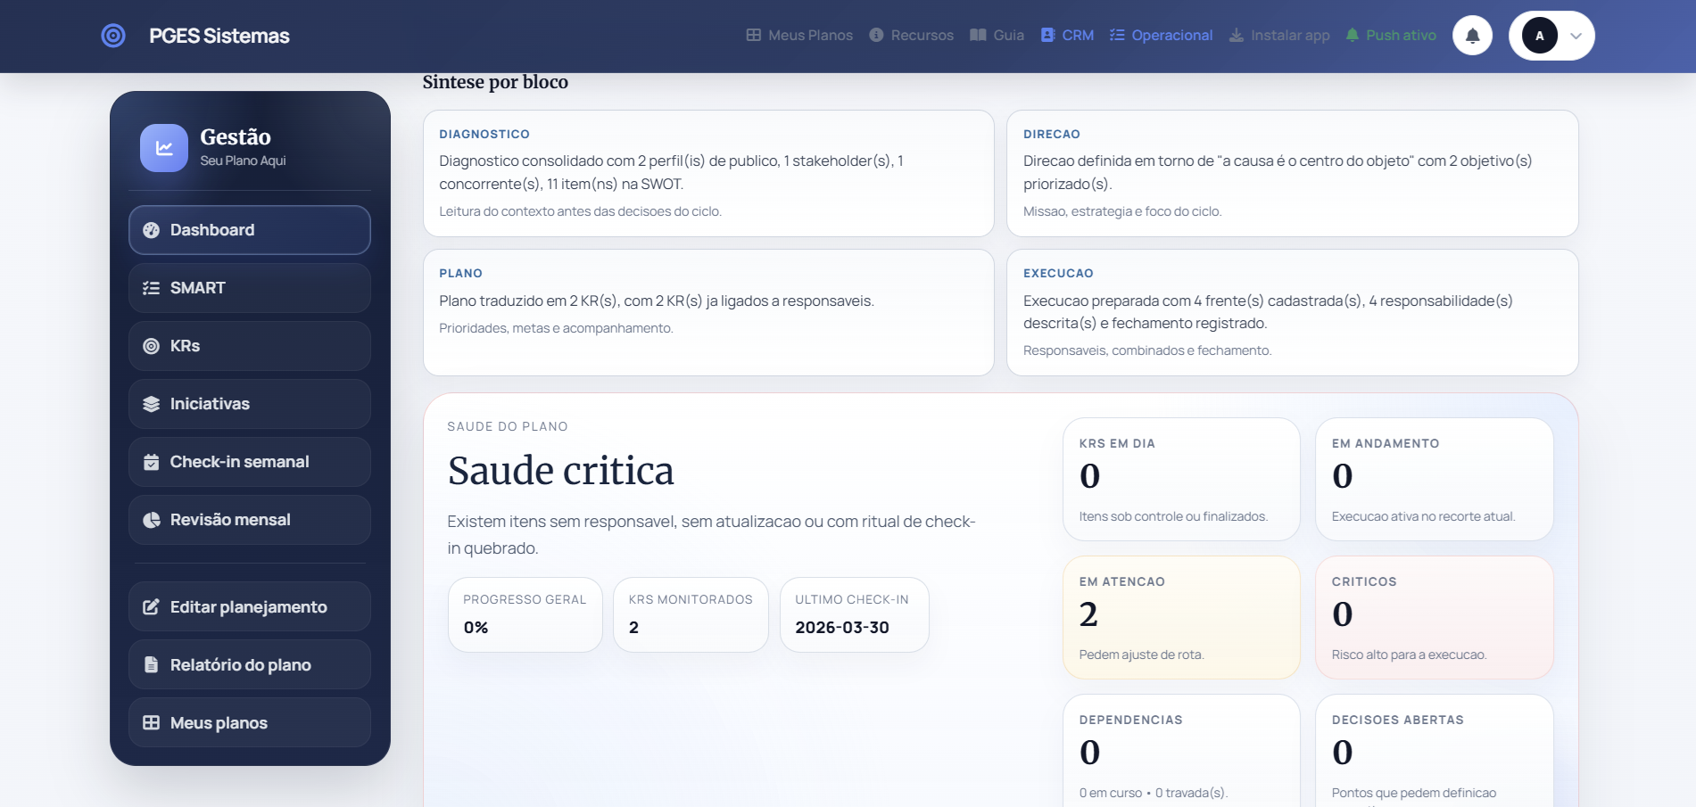Switch to the Operacional section
Viewport: 1696px width, 807px height.
[1161, 35]
